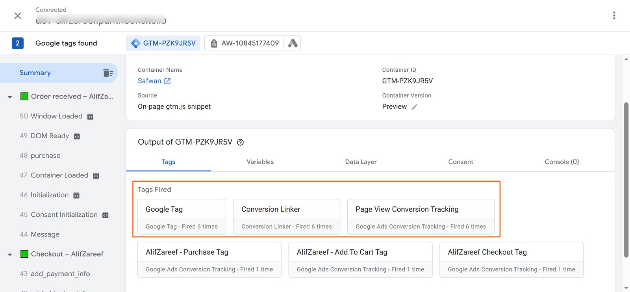Click the code icon beside Container Loaded
The image size is (630, 292).
tap(96, 176)
